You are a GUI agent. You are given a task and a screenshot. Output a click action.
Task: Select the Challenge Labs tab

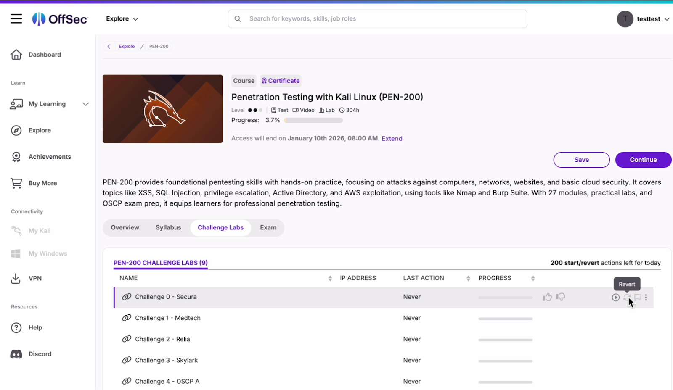point(220,227)
